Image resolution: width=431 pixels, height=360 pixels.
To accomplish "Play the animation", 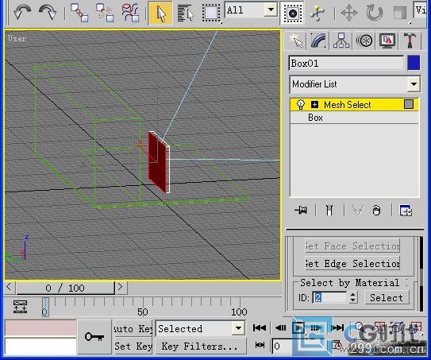I will pos(298,327).
